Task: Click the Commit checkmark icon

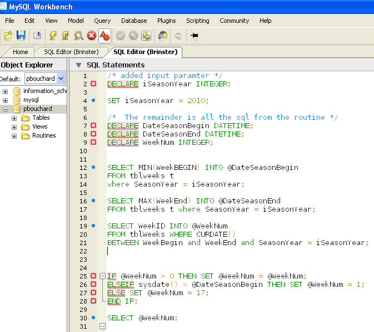Action: click(x=121, y=36)
